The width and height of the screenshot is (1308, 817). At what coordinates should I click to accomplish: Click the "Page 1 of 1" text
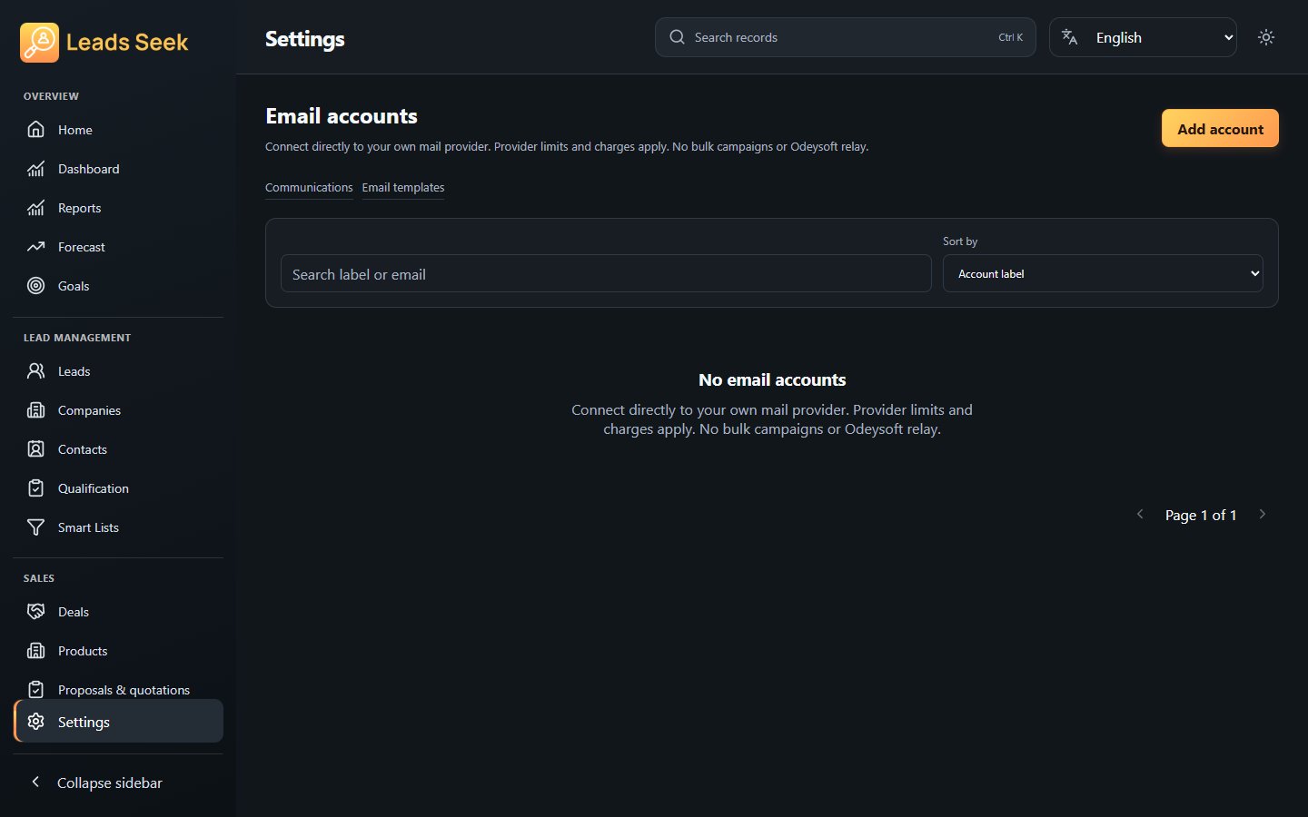pyautogui.click(x=1201, y=515)
